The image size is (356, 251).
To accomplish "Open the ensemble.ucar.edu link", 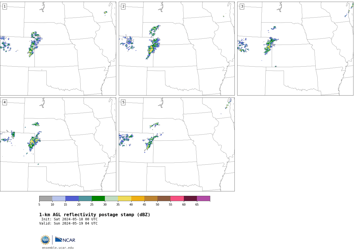I will pos(58,248).
